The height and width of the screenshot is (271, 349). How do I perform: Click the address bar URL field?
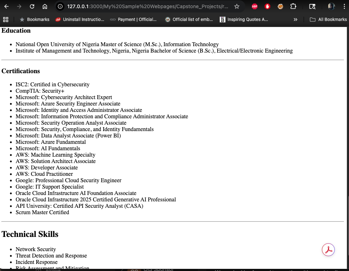146,6
